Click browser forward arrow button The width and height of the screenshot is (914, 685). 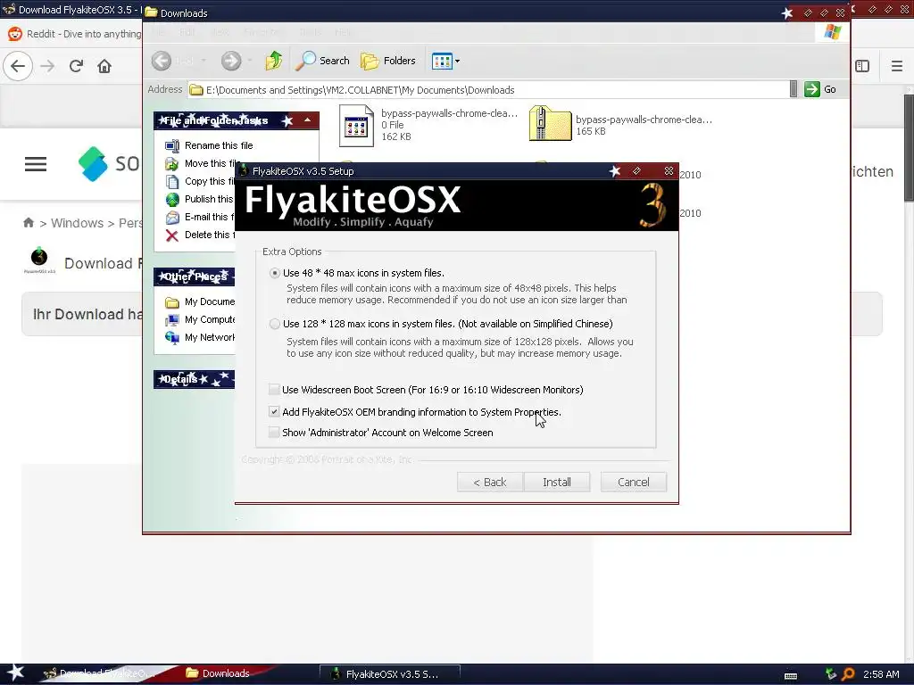coord(47,66)
